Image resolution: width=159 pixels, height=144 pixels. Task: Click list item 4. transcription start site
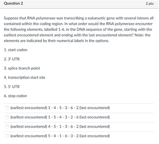tap(24, 78)
